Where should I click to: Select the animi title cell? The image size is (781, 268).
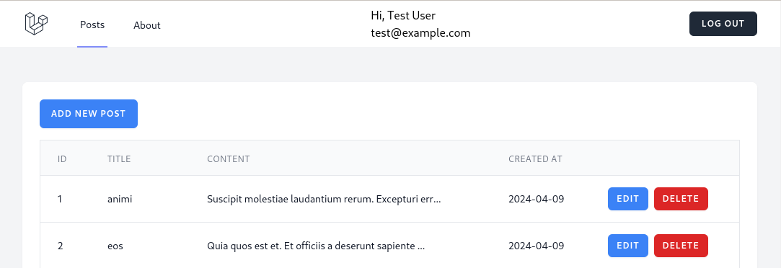120,200
